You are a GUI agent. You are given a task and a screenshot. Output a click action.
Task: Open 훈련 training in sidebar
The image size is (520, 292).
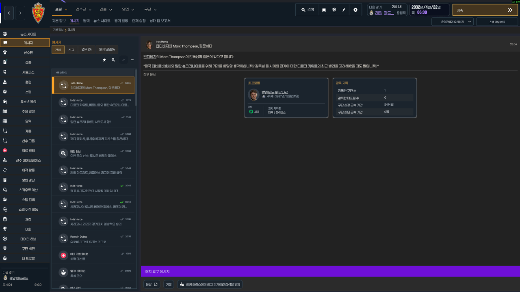pyautogui.click(x=25, y=82)
